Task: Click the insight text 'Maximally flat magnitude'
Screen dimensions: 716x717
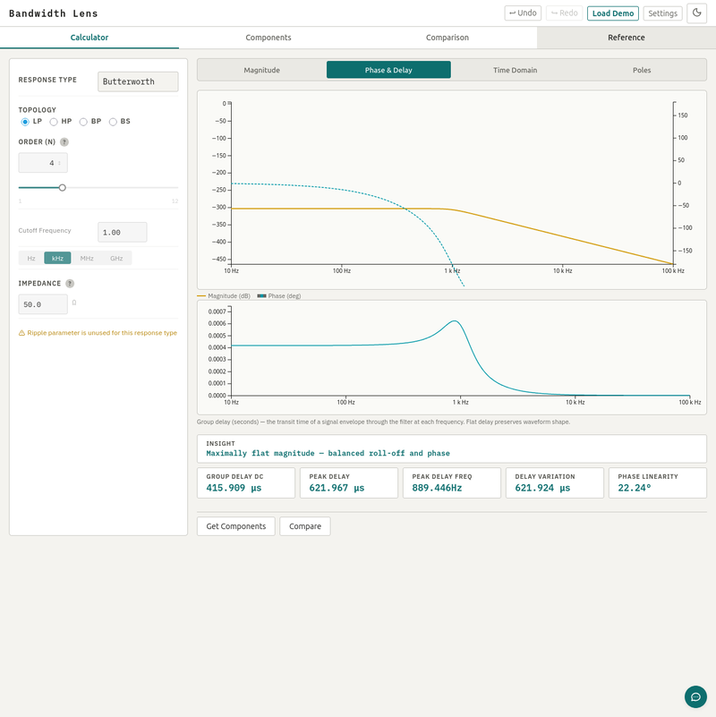Action: [260, 453]
